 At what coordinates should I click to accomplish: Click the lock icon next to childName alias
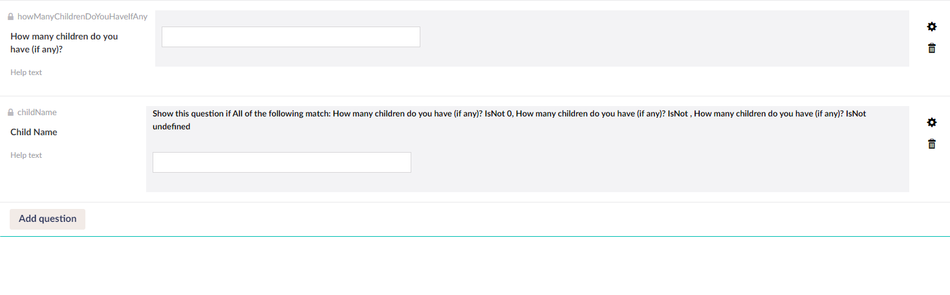tap(10, 113)
